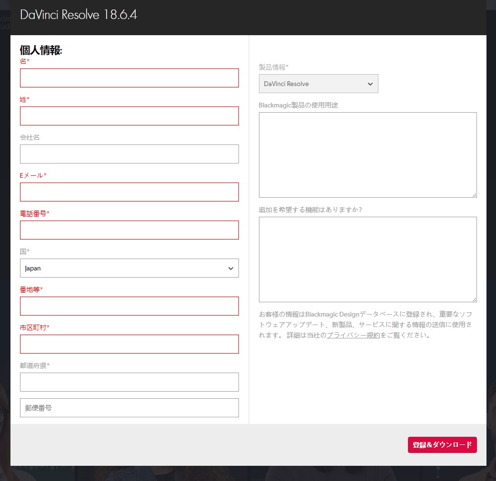The height and width of the screenshot is (481, 496).
Task: Click the resize handle of 追加を希望する機能 text area
Action: [x=474, y=300]
